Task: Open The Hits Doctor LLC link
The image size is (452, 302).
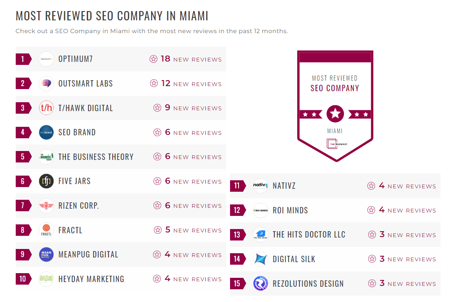Action: click(309, 235)
